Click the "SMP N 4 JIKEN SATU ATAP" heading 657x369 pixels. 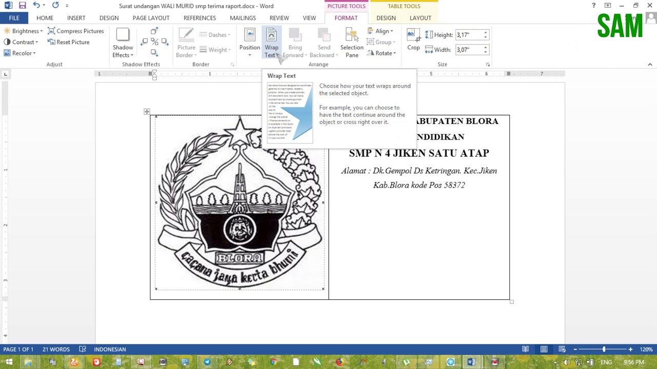point(419,153)
